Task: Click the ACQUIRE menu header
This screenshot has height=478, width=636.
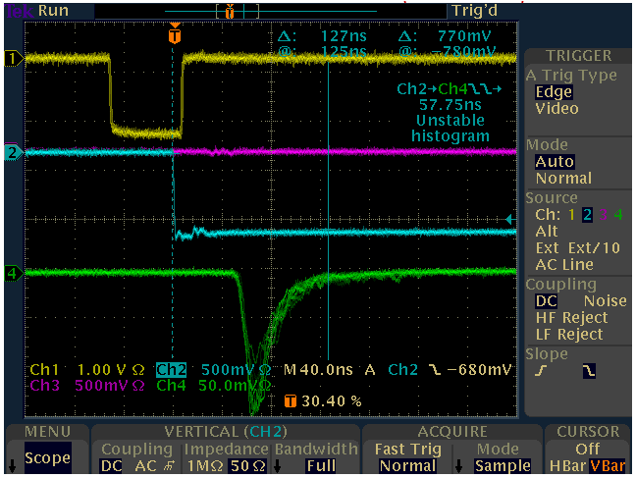Action: point(452,432)
